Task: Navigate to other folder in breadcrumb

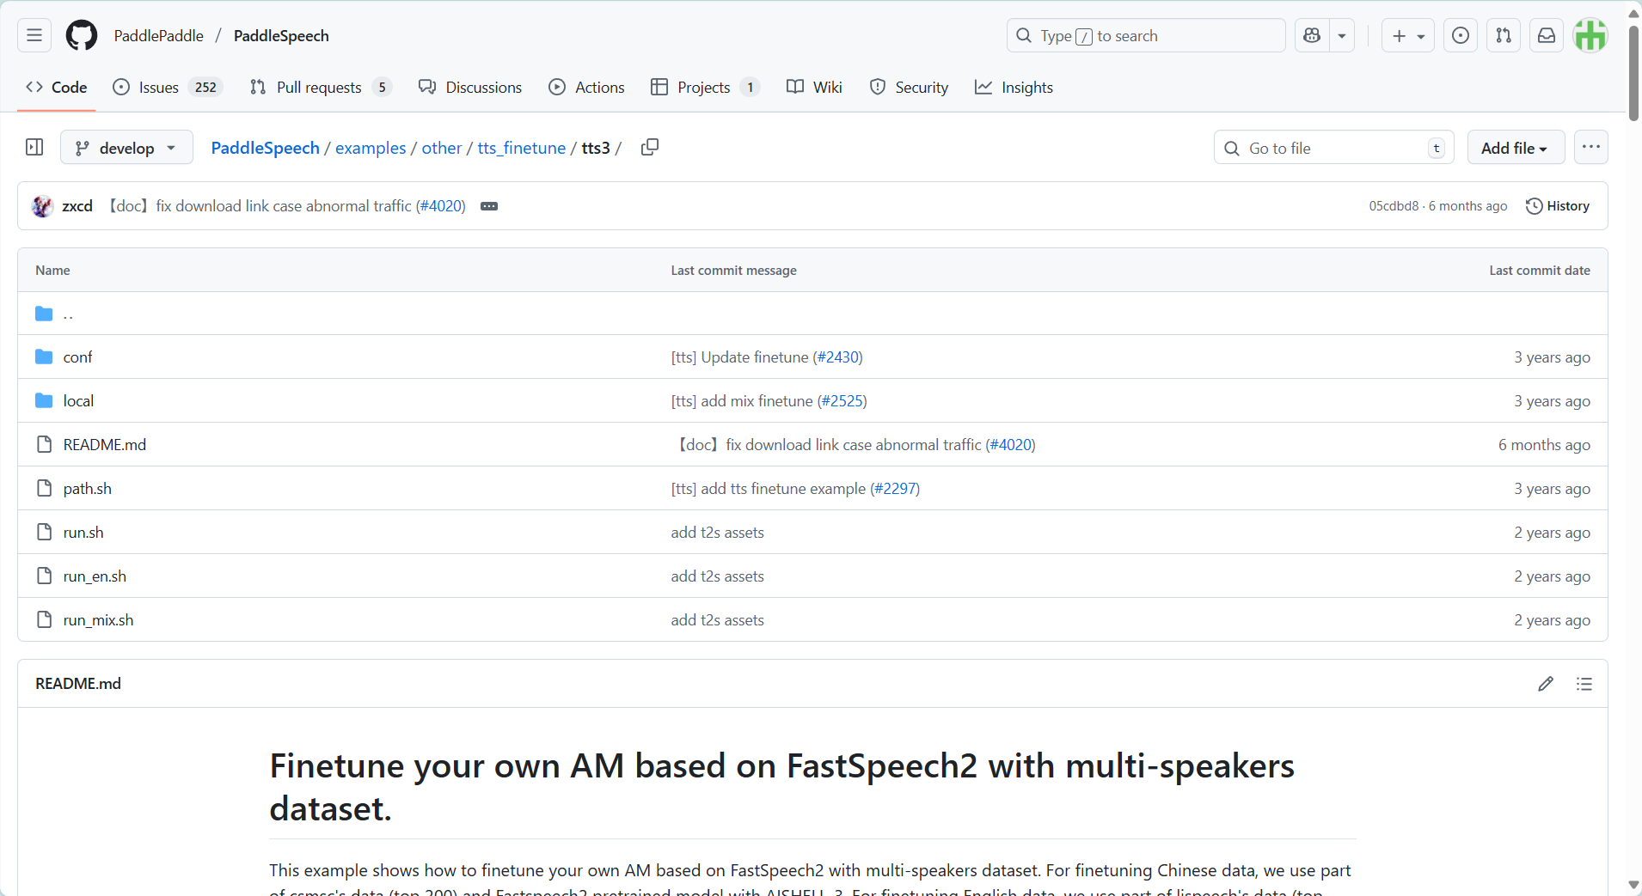Action: click(x=442, y=148)
